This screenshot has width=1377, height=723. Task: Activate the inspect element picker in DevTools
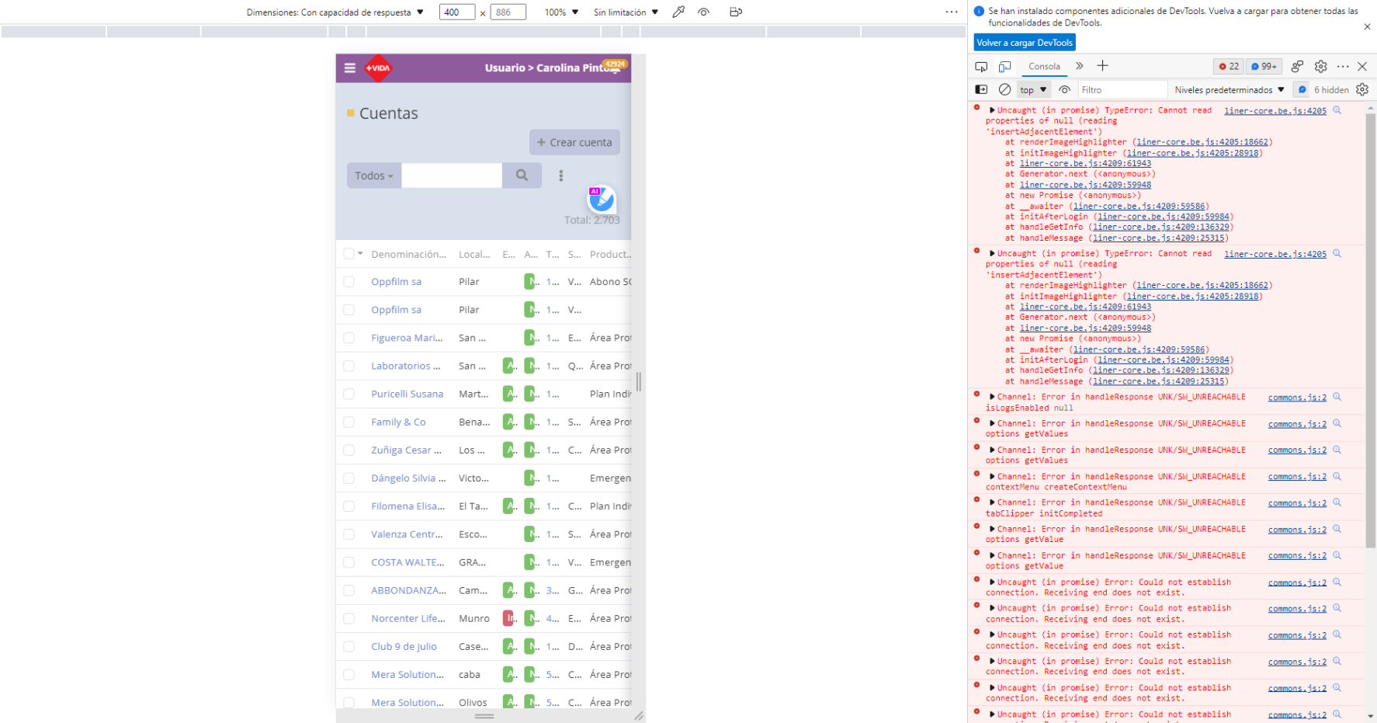[x=981, y=67]
